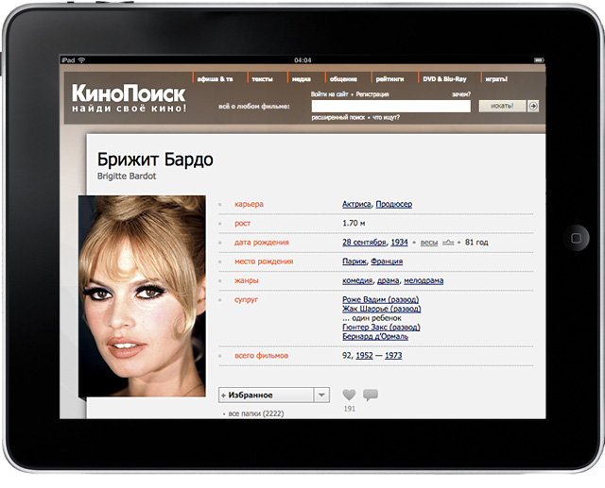Screen dimensions: 605x488
Task: Focus the movie search input field
Action: click(390, 107)
